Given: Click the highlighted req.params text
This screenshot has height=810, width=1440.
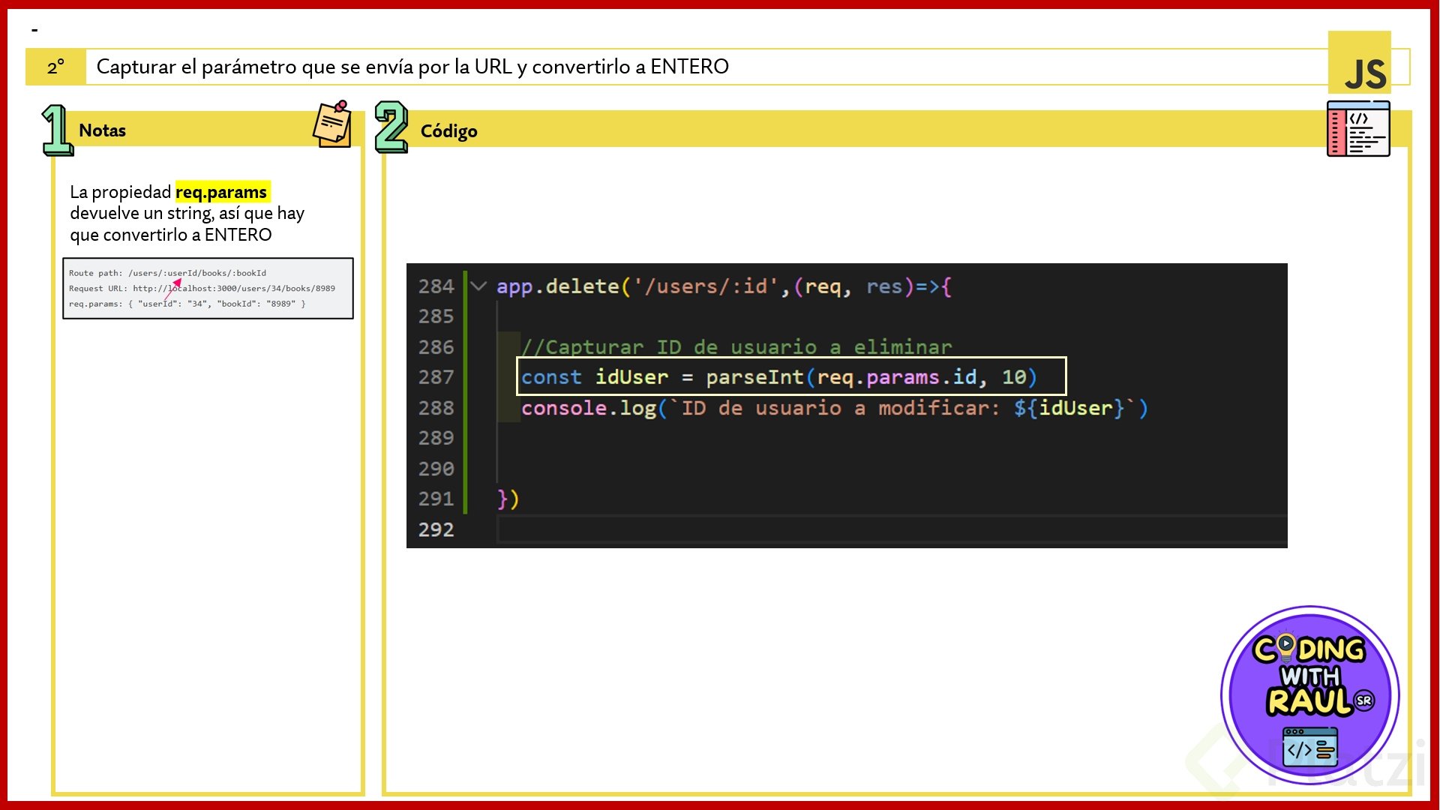Looking at the screenshot, I should coord(221,192).
